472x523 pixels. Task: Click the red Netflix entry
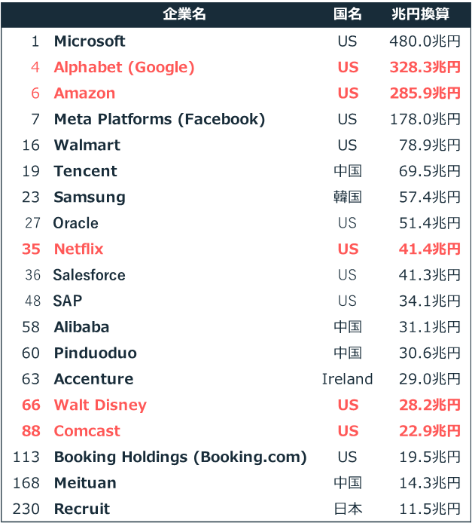point(78,249)
